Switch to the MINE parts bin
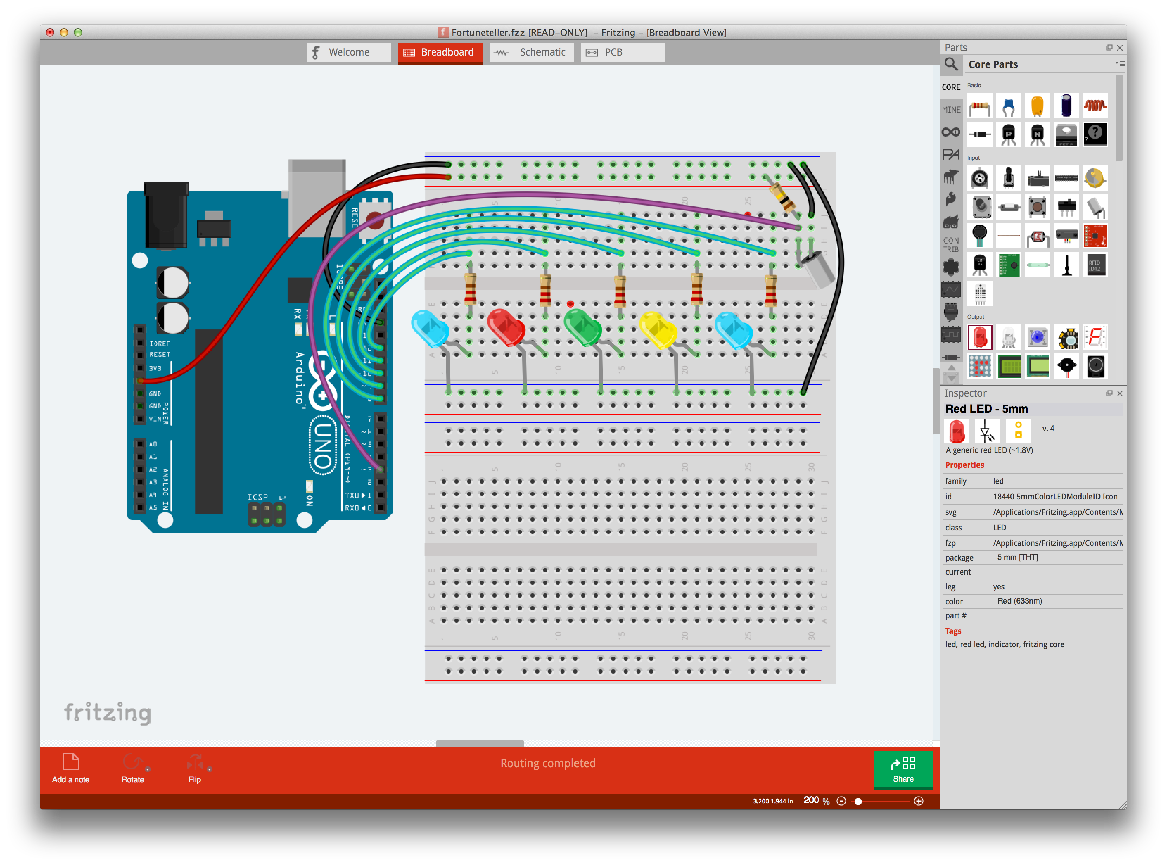 (x=951, y=109)
